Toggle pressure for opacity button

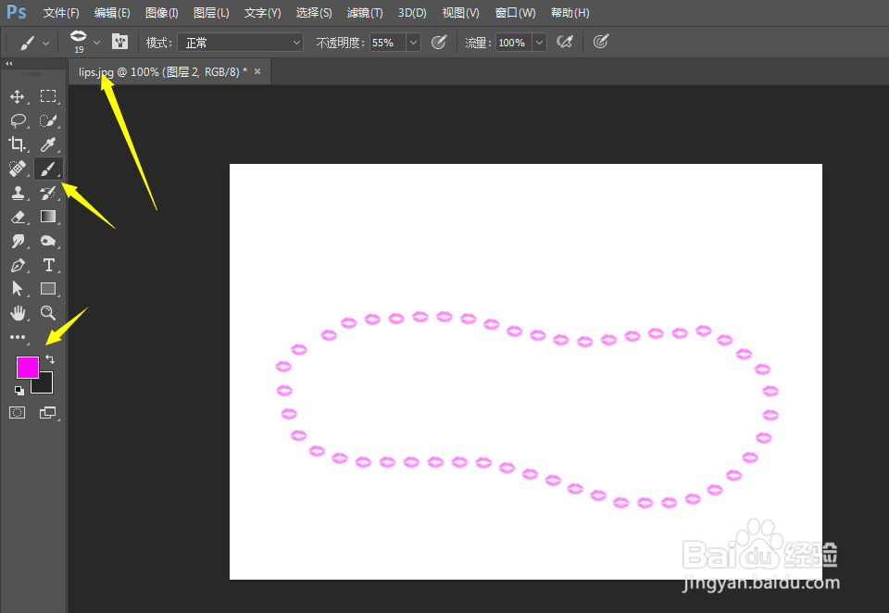439,42
